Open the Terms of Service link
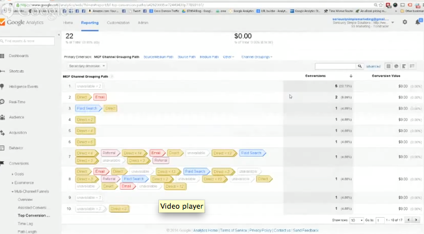The width and height of the screenshot is (424, 234). (x=233, y=230)
